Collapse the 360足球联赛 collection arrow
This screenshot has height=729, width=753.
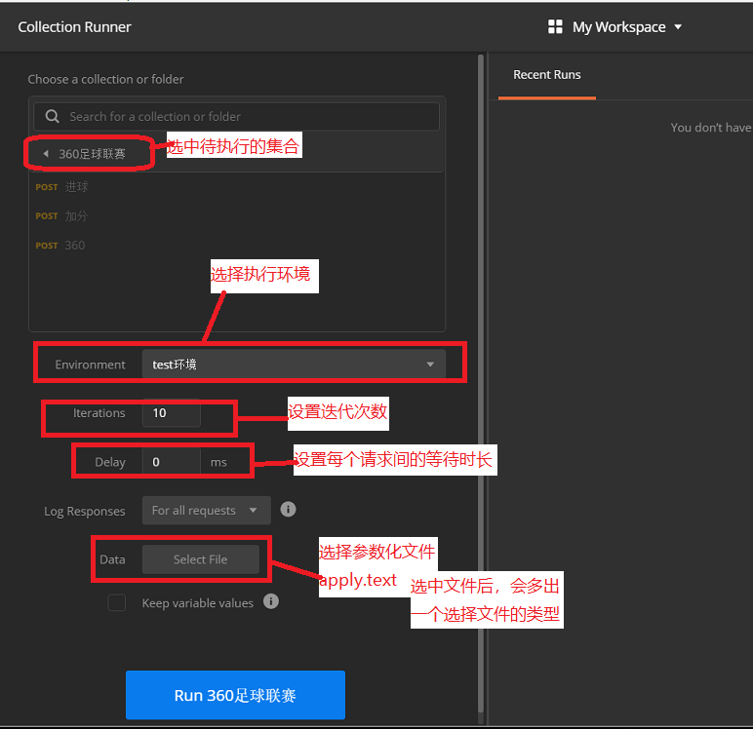click(46, 154)
